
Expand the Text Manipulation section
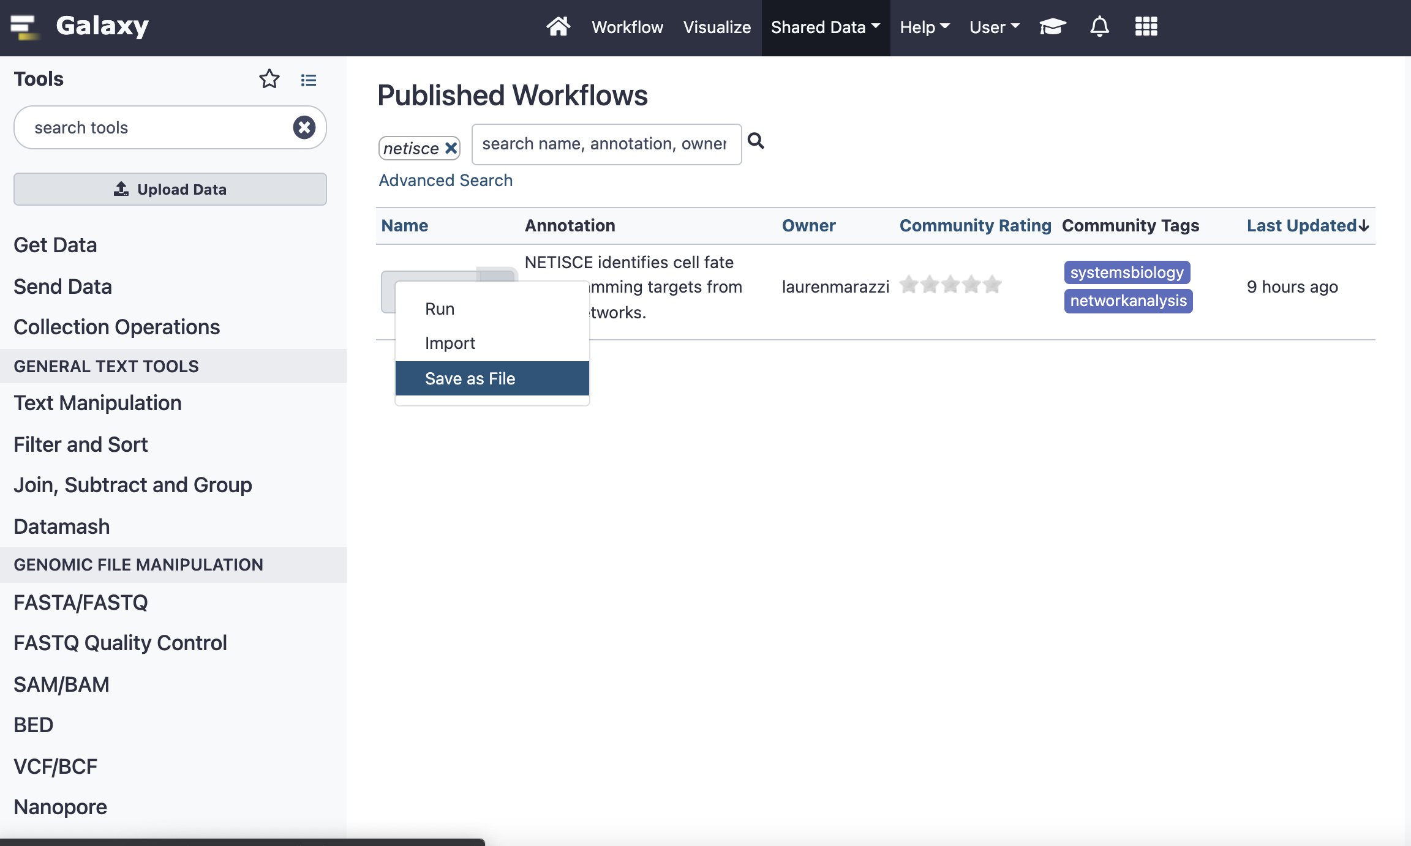coord(97,403)
